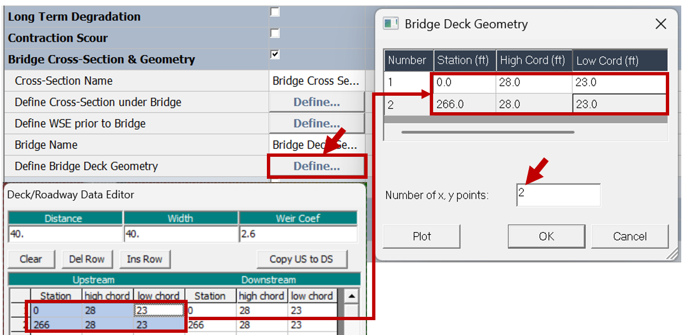Click the Weir Coef input field

(x=298, y=234)
